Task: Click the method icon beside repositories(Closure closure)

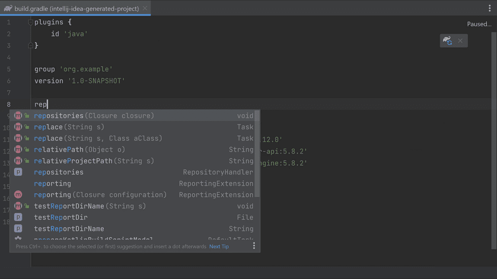Action: tap(18, 115)
